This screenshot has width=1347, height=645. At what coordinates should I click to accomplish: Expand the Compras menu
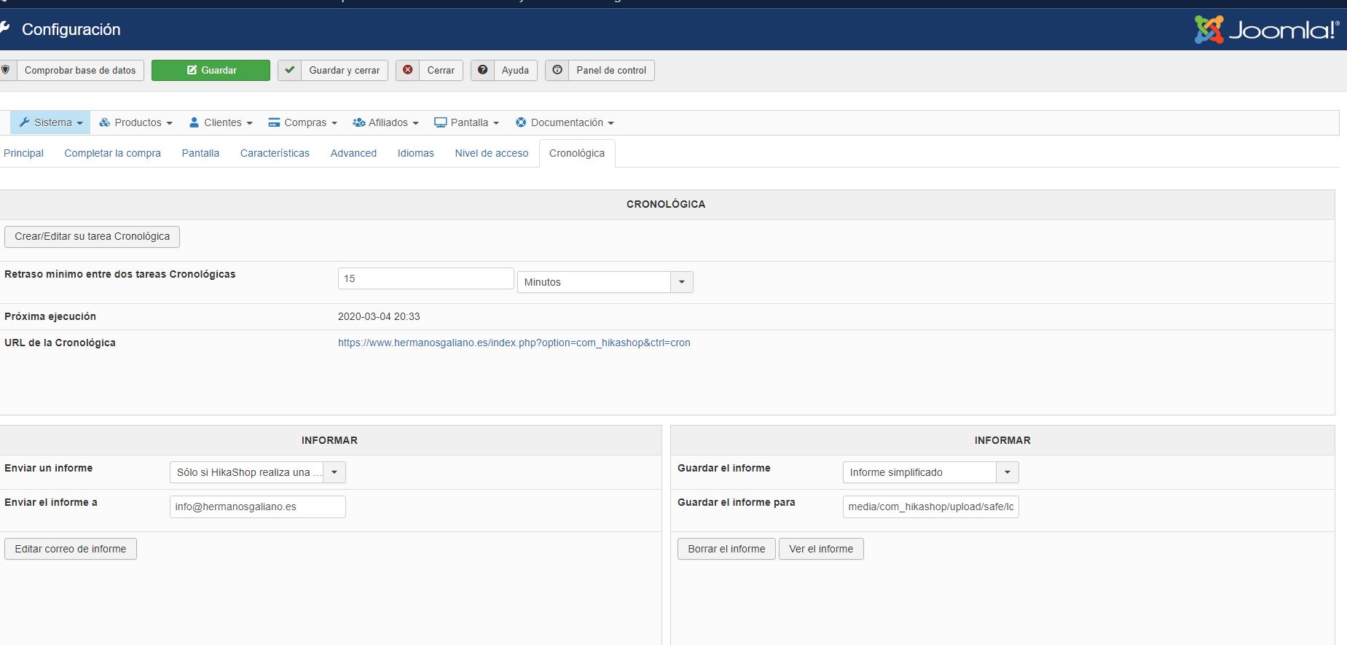click(x=303, y=122)
